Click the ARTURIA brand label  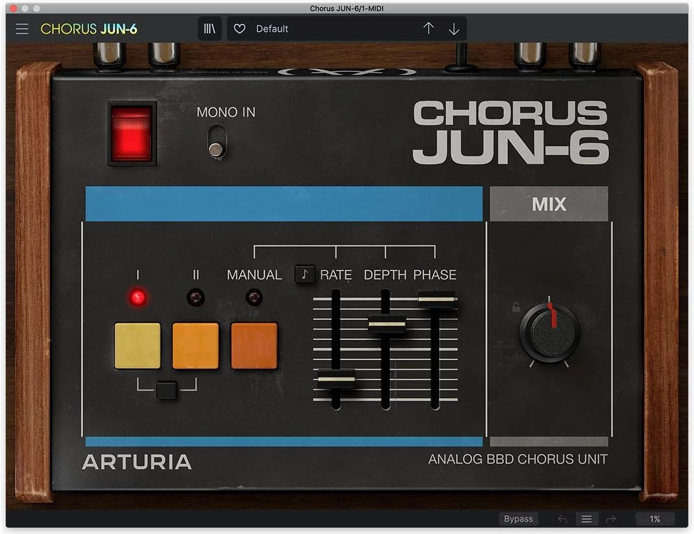(x=137, y=462)
